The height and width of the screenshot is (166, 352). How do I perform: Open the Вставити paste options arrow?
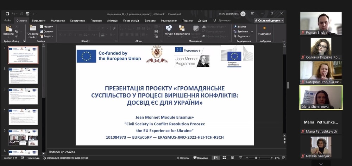(x=8, y=37)
